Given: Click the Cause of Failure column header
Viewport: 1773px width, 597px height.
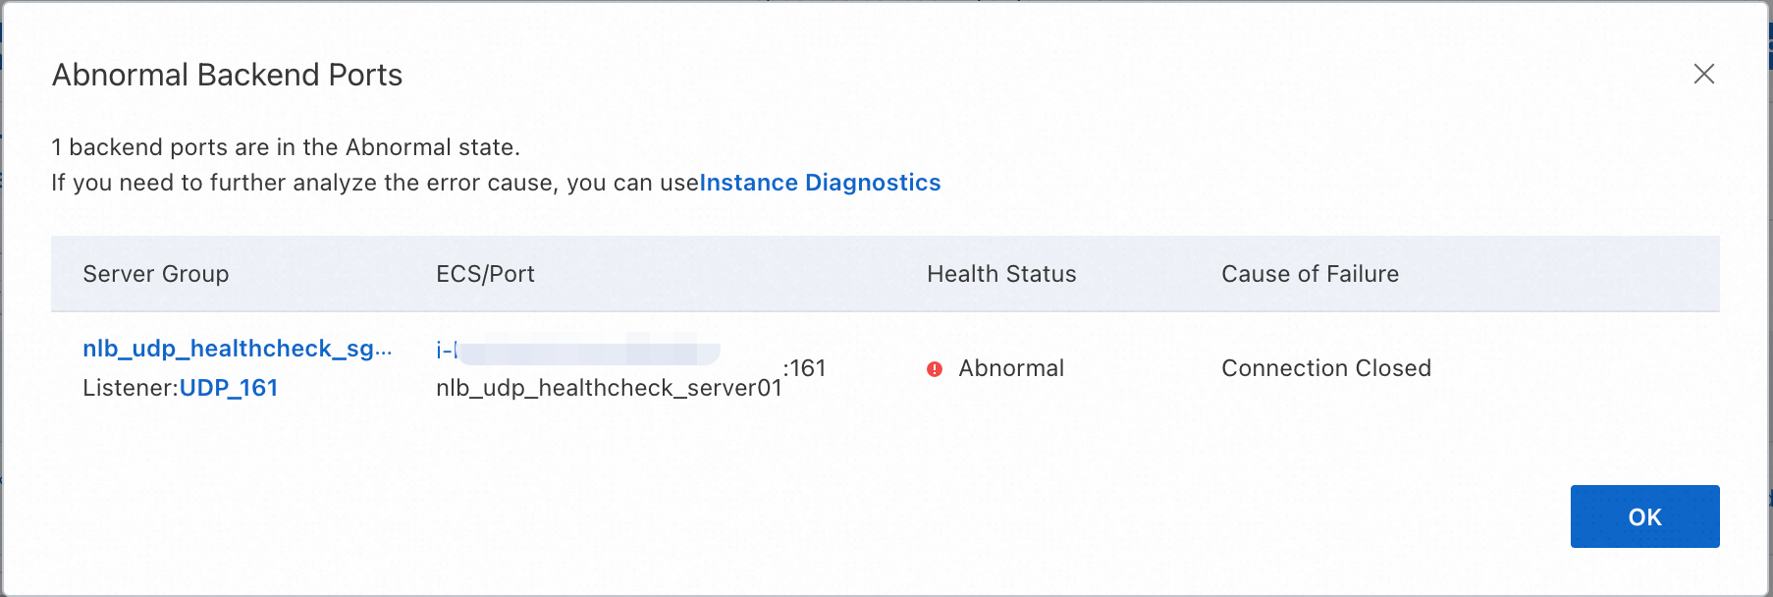Looking at the screenshot, I should (x=1310, y=274).
